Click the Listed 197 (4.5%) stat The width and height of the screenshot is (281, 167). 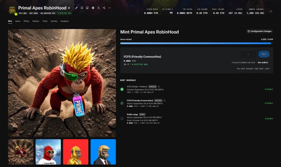[x=235, y=11]
